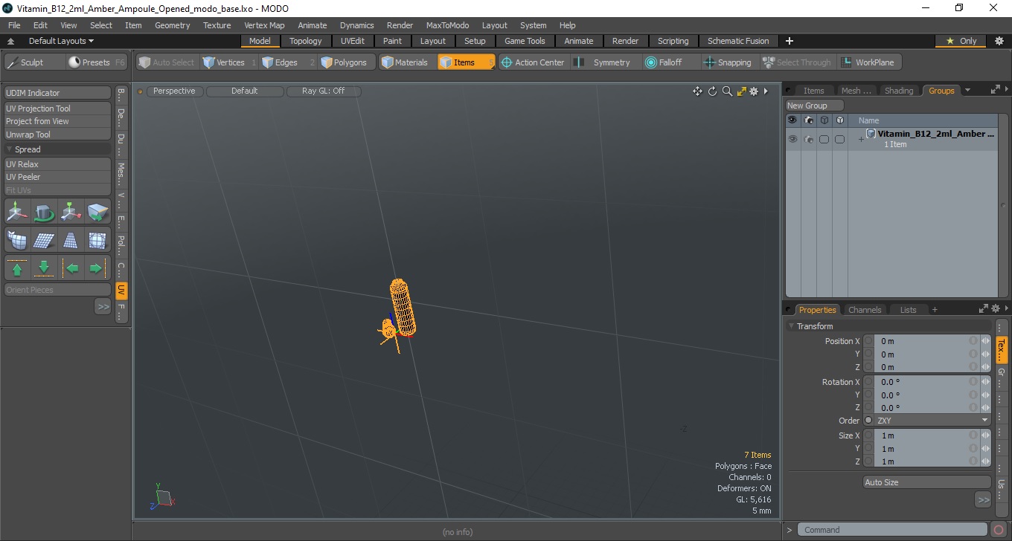
Task: Click the Items selection mode button
Action: coord(466,62)
